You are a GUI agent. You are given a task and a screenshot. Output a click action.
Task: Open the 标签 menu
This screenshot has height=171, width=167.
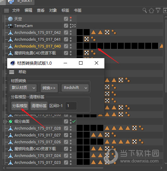(65, 10)
